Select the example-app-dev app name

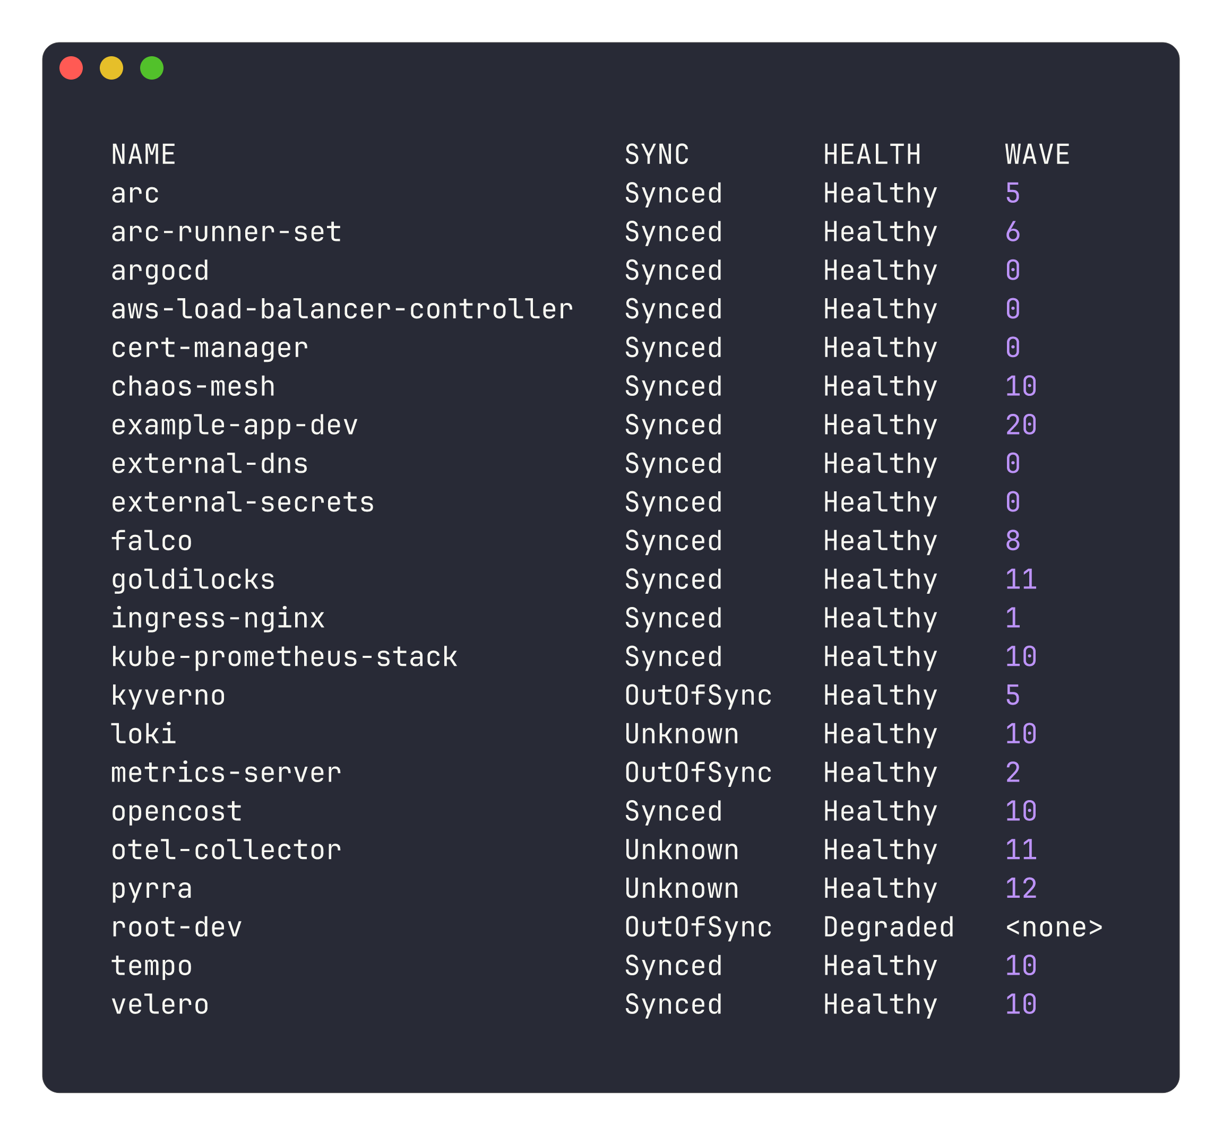[x=235, y=426]
